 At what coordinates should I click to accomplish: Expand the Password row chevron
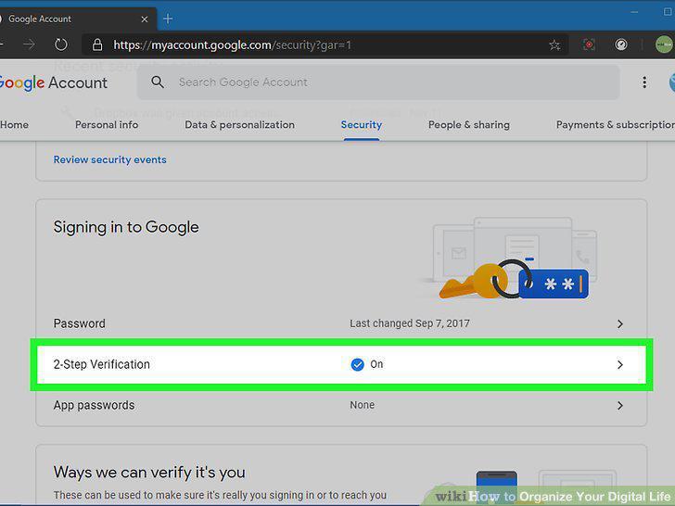coord(620,324)
